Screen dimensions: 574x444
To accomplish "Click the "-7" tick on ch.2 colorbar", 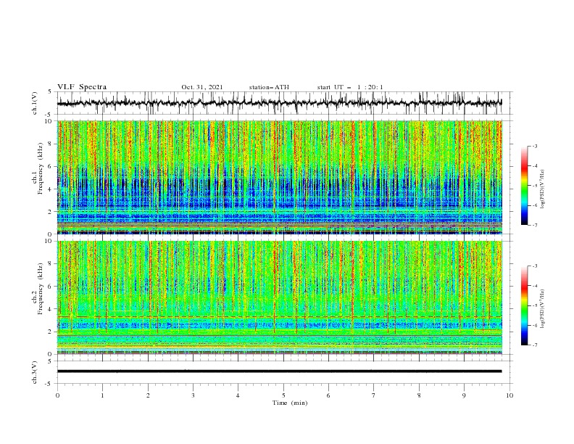I will 535,345.
